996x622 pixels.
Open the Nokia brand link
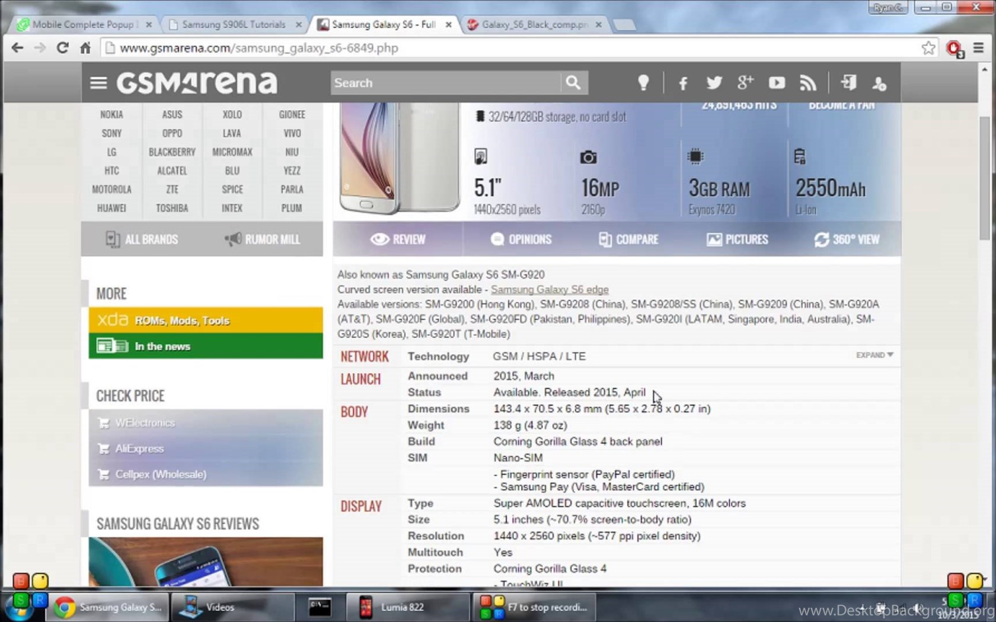[x=111, y=114]
